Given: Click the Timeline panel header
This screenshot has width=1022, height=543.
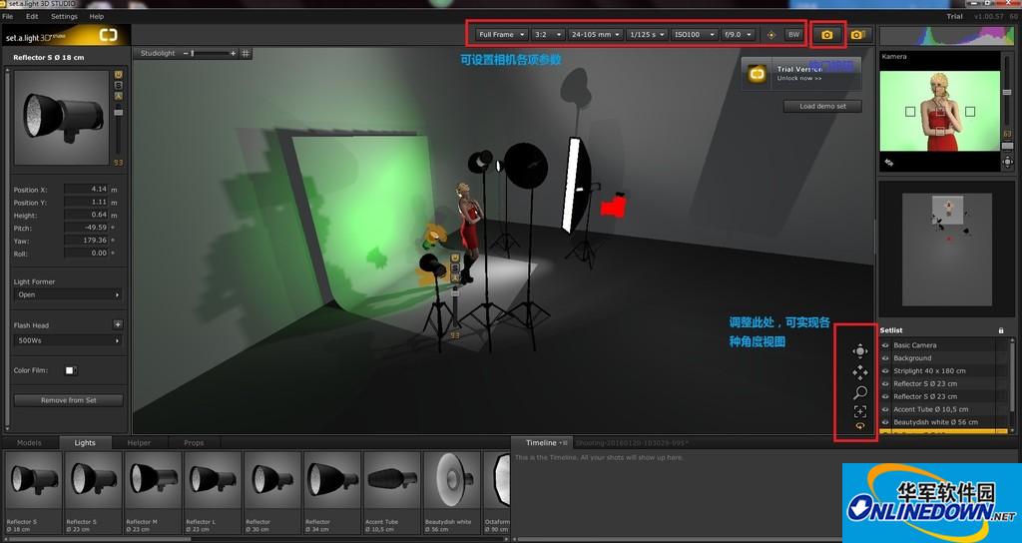Looking at the screenshot, I should pyautogui.click(x=541, y=442).
